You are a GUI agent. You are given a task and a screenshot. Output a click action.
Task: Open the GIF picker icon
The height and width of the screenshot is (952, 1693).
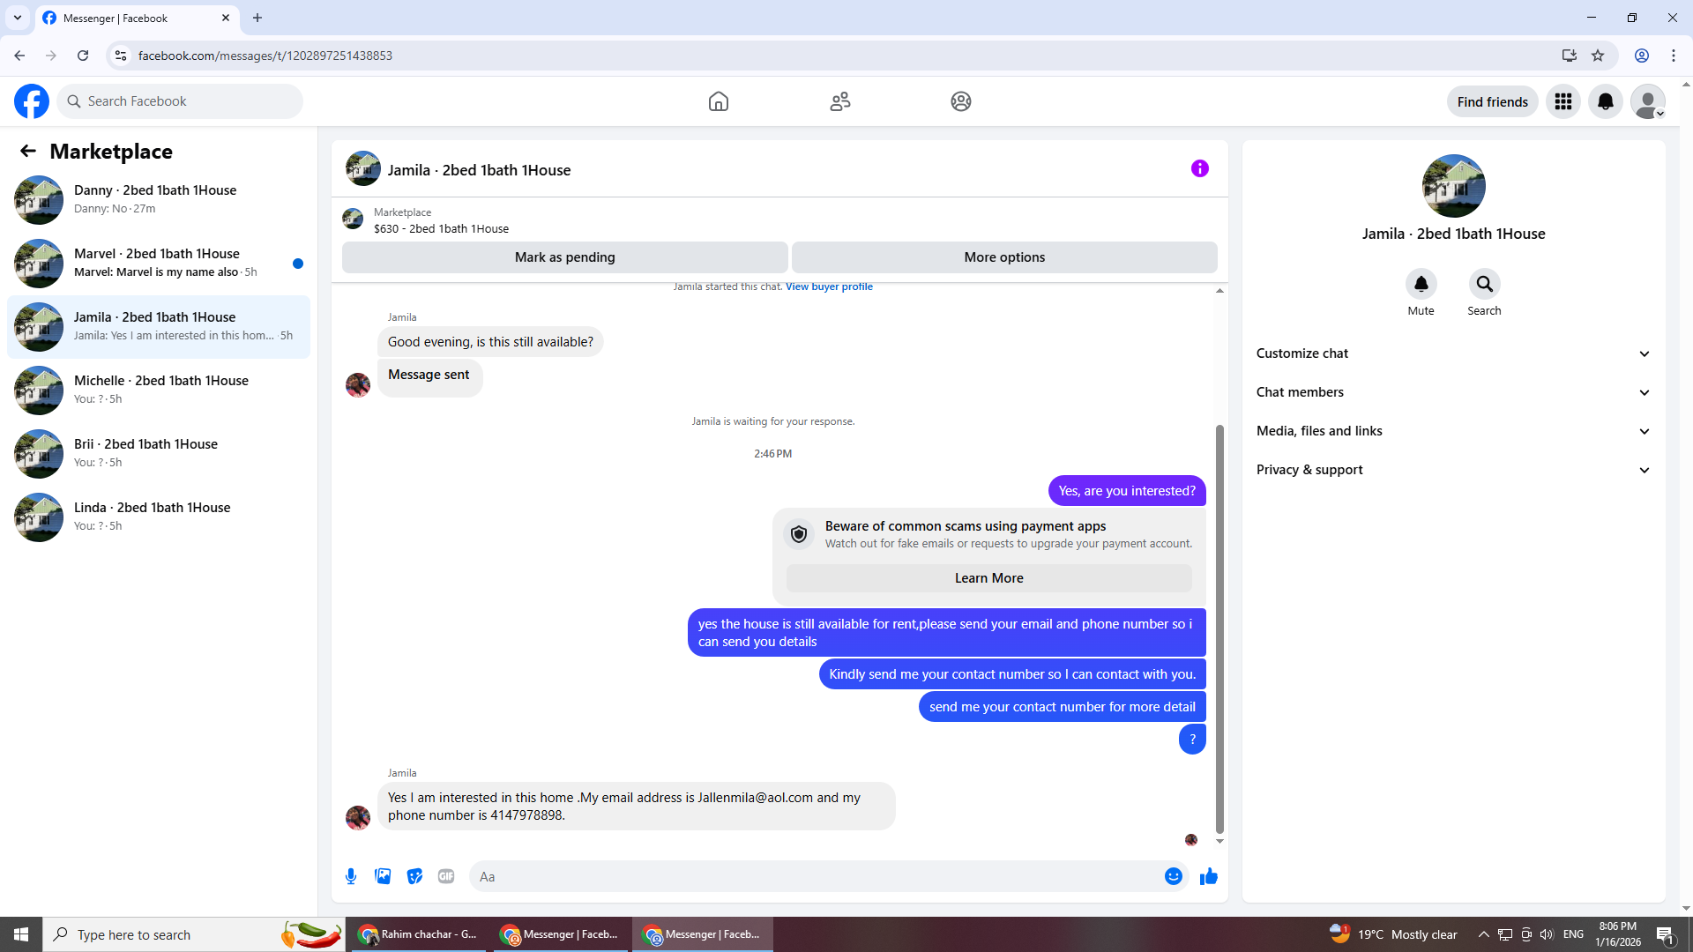coord(446,876)
